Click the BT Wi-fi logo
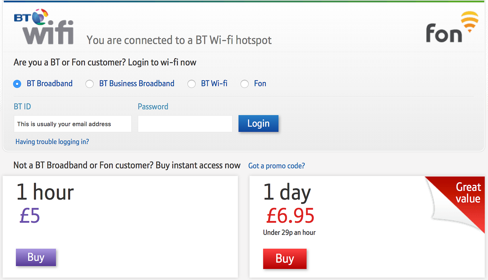The image size is (488, 280). (44, 27)
